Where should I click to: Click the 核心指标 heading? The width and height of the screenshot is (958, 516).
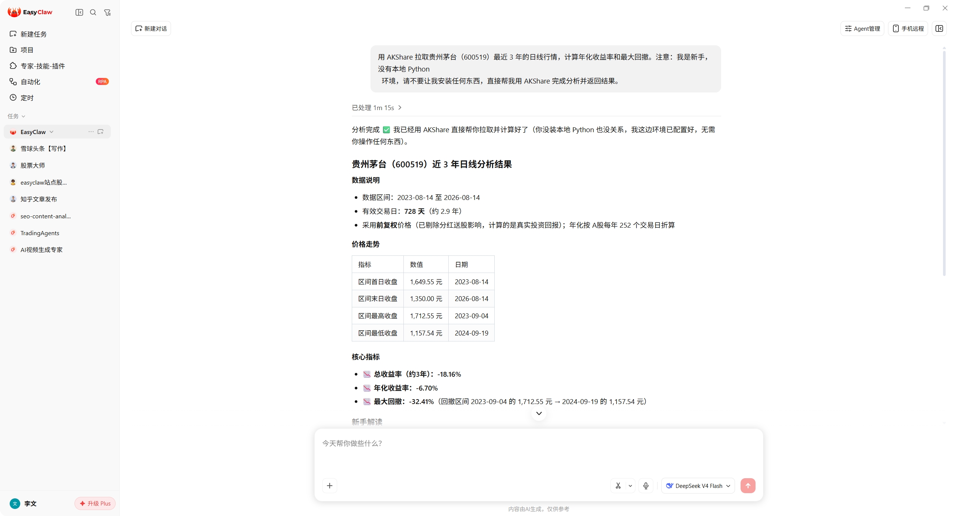point(366,357)
